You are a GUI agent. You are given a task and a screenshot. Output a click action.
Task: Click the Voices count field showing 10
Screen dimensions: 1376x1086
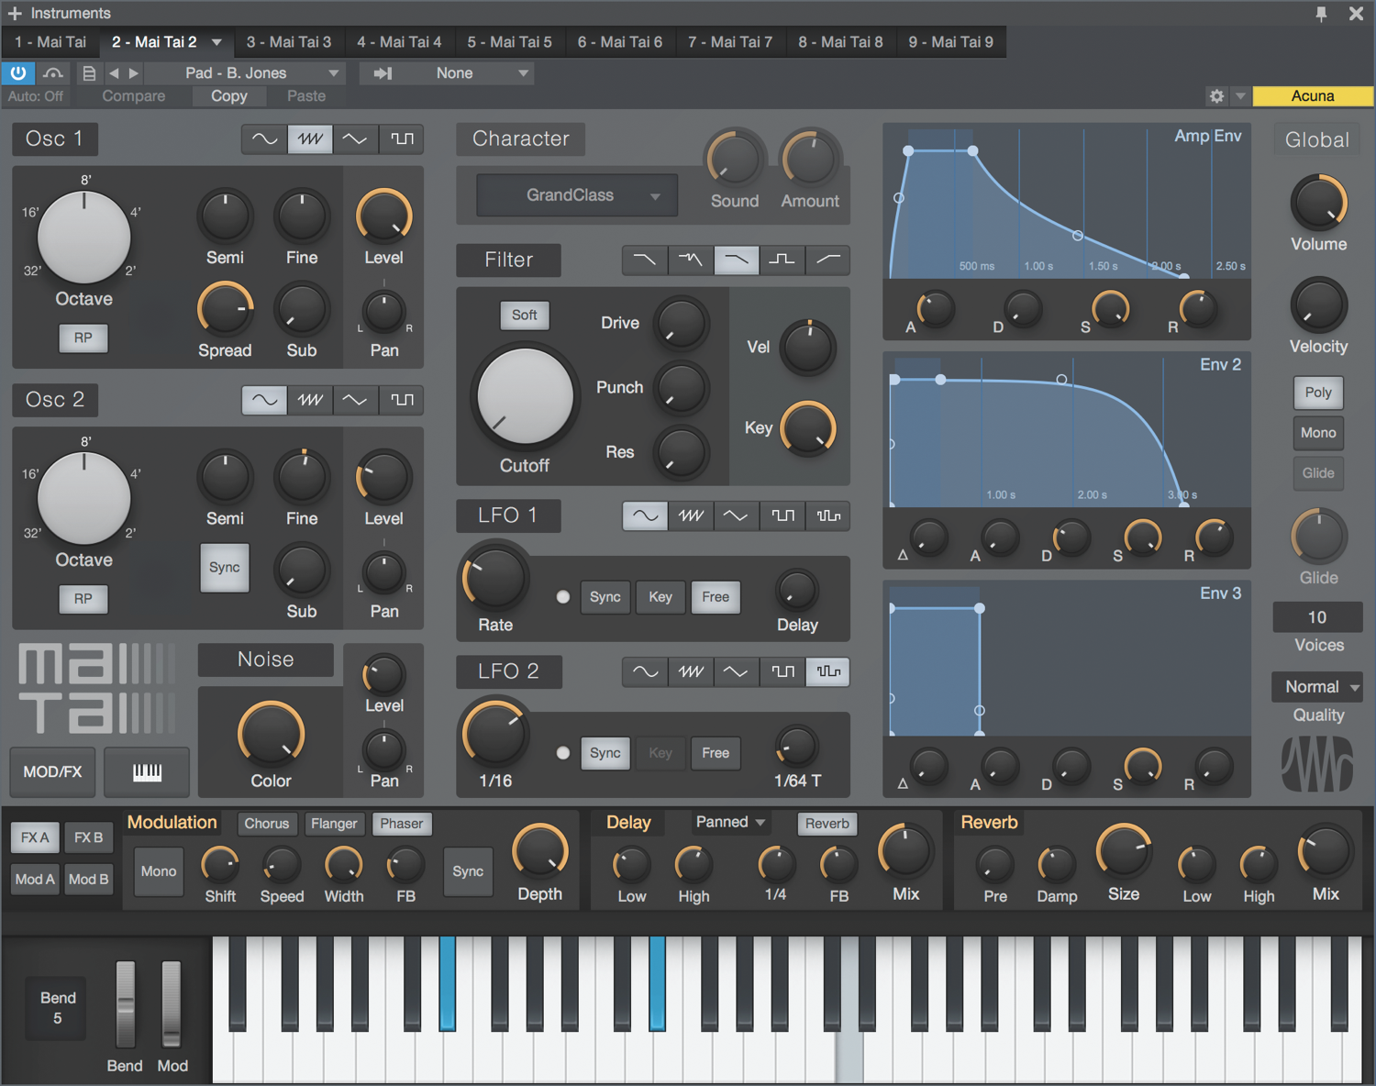(1317, 617)
